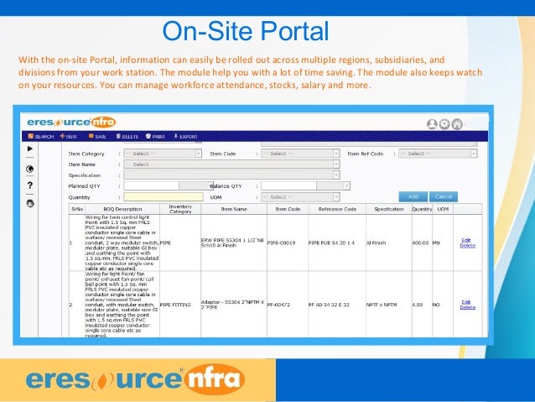Image resolution: width=535 pixels, height=402 pixels.
Task: Open the UOM dropdown
Action: tap(300, 197)
